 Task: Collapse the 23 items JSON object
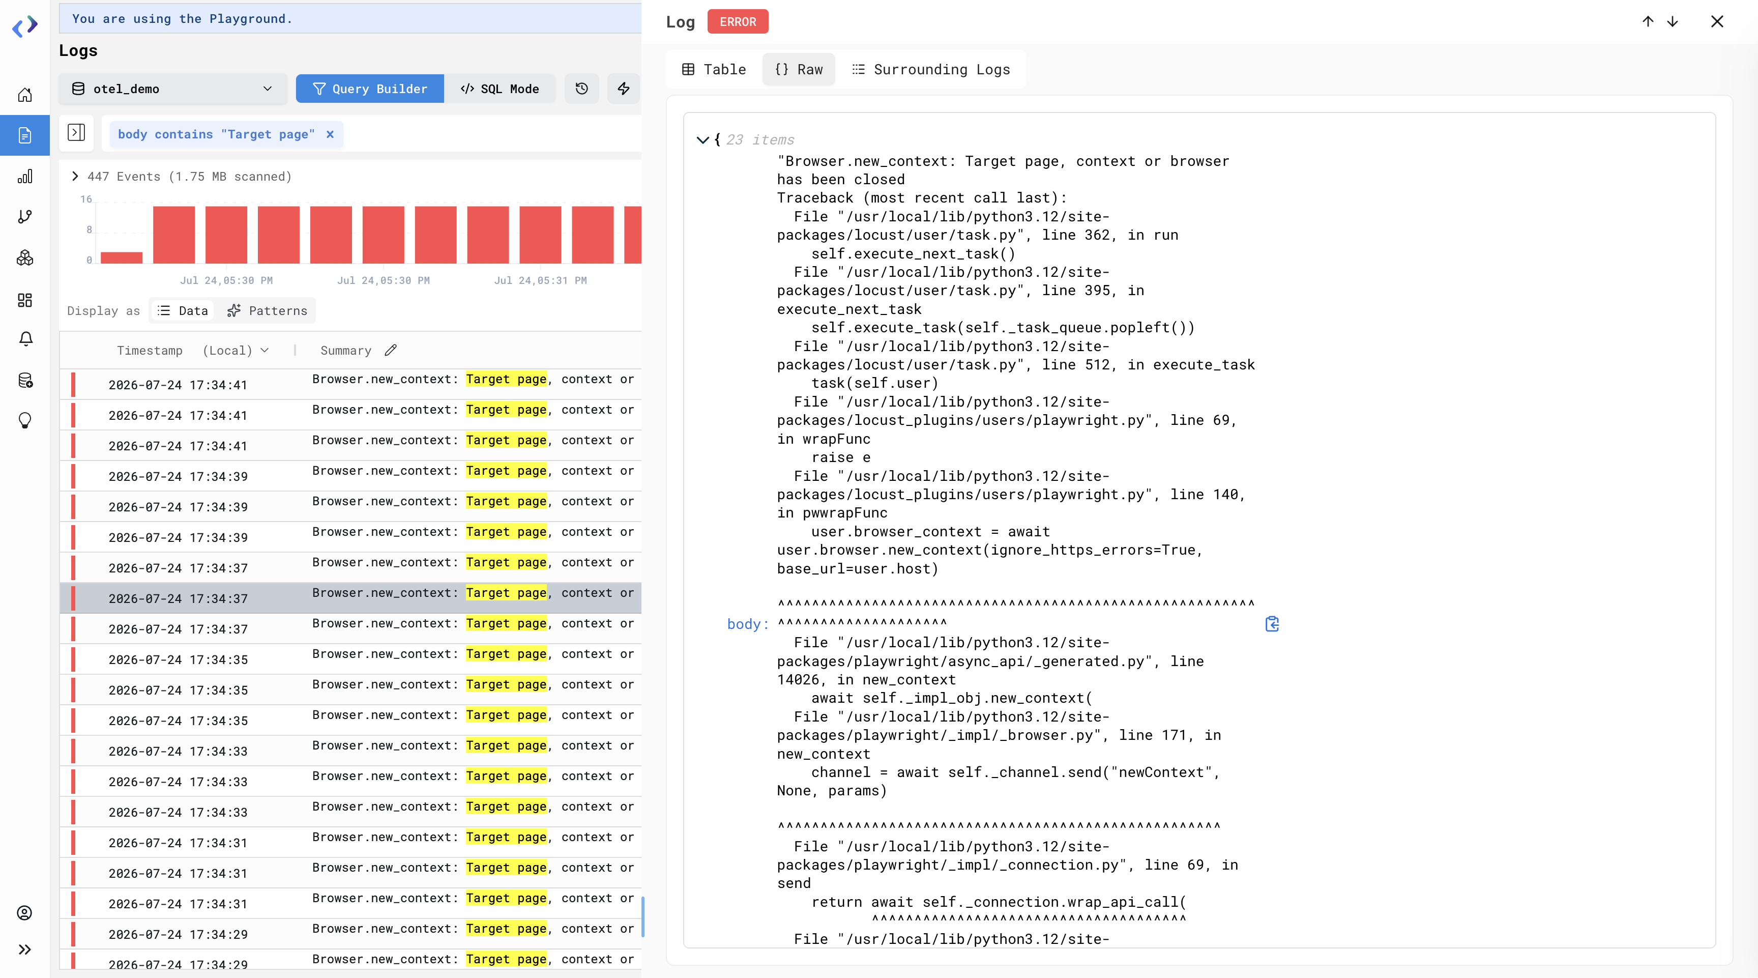tap(702, 140)
